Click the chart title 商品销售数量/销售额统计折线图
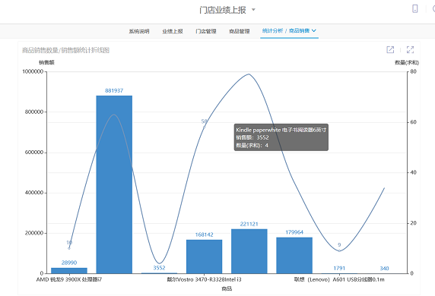The width and height of the screenshot is (435, 296). (x=65, y=50)
